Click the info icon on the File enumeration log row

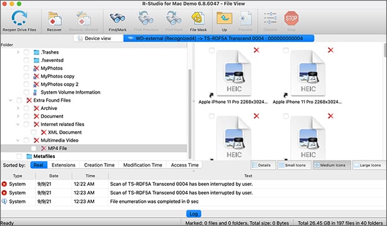point(4,201)
